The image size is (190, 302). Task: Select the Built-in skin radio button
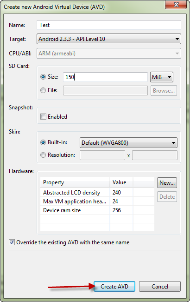point(43,142)
